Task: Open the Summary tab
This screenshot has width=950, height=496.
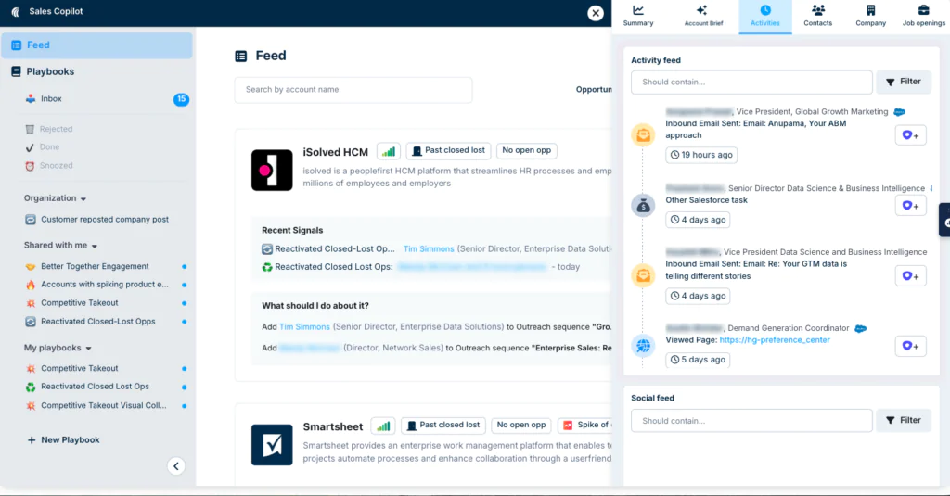Action: 638,16
